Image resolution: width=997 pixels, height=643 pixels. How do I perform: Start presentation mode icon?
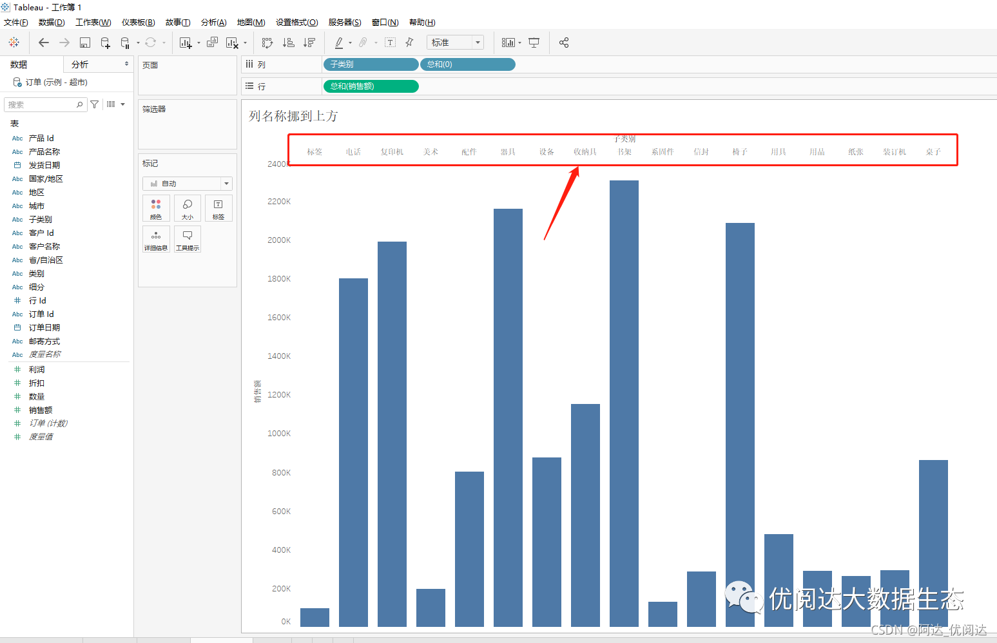pyautogui.click(x=534, y=43)
